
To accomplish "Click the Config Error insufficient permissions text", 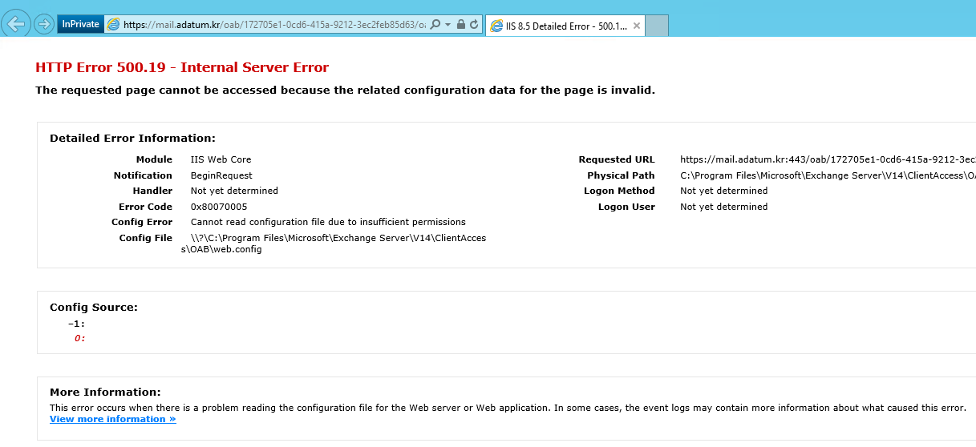I will [328, 222].
